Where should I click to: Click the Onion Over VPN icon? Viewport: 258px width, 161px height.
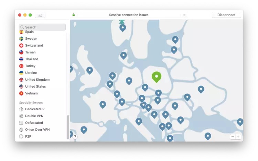point(21,130)
